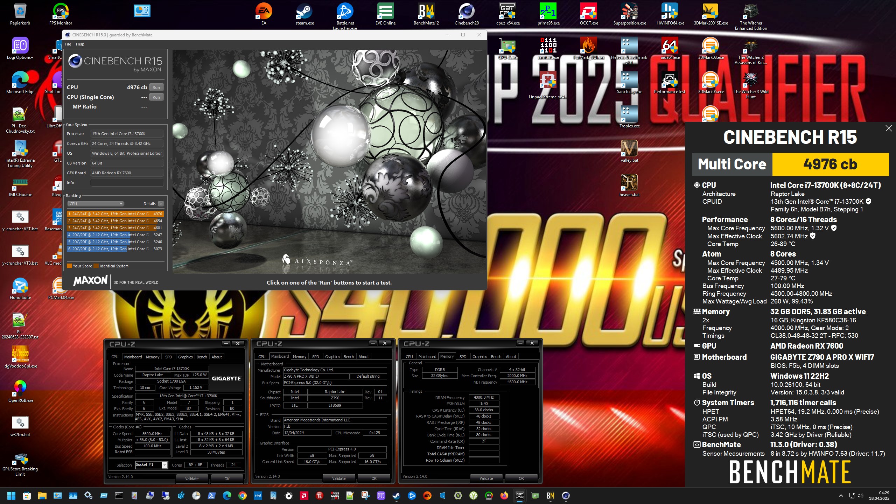Select ranking row 6 scoring 3073

pos(115,249)
